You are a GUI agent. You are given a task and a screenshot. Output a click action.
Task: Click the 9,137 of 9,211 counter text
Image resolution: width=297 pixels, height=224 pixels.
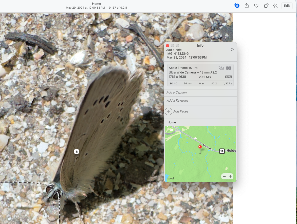pos(118,8)
